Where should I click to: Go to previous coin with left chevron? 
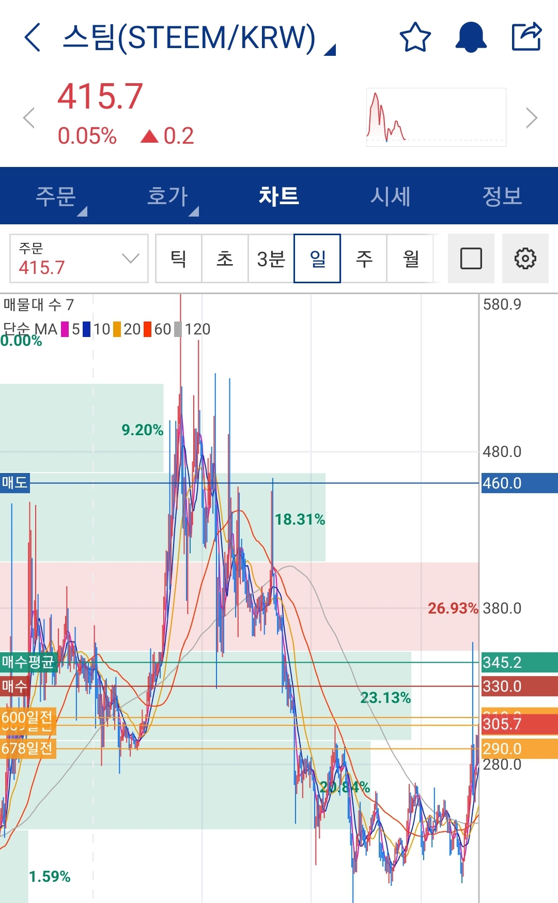coord(29,118)
